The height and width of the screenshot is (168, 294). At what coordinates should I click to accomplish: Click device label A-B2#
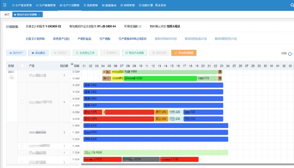[76, 85]
